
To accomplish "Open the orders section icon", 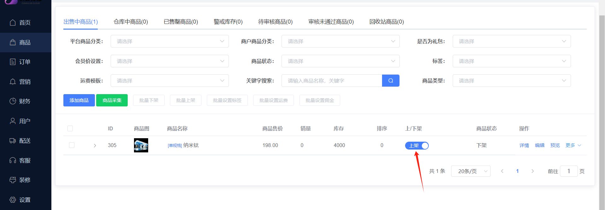I will coord(13,62).
